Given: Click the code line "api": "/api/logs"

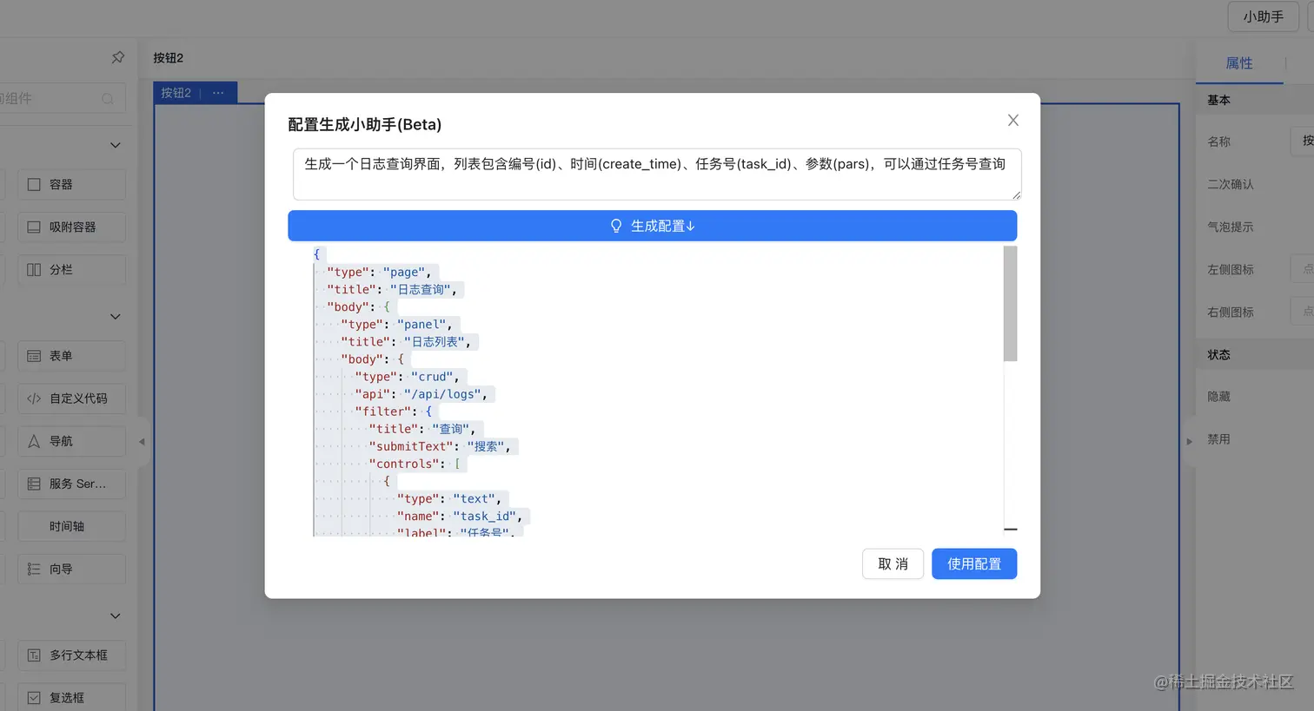Looking at the screenshot, I should [x=421, y=394].
